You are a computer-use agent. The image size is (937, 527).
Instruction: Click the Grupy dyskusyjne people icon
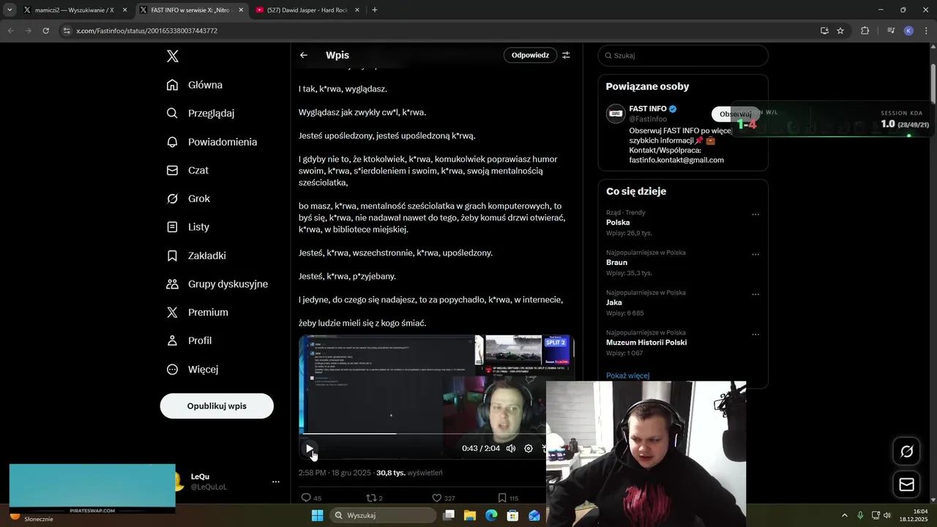click(x=172, y=284)
